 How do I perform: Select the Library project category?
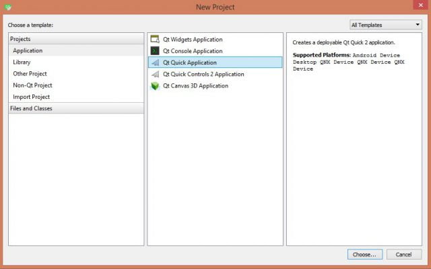pos(22,62)
